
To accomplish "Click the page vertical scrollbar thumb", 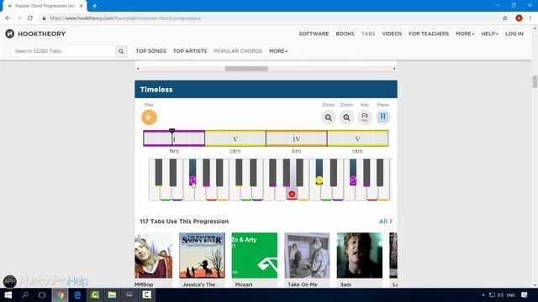I will (535, 81).
